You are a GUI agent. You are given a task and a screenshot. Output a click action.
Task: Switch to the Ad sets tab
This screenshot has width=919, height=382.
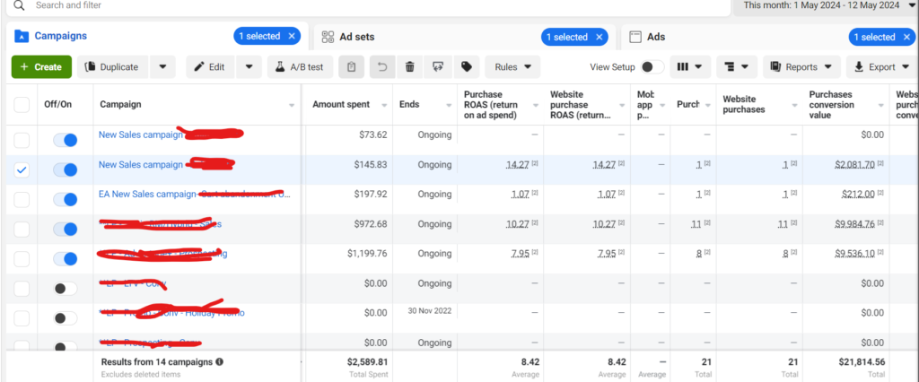click(356, 37)
